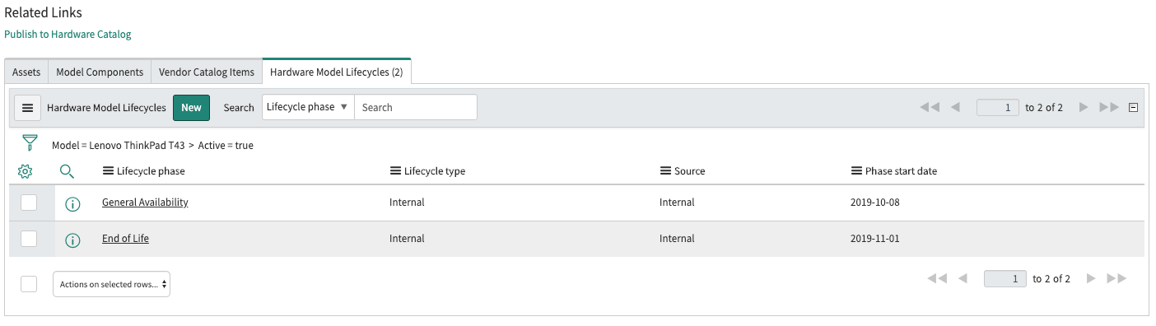Image resolution: width=1156 pixels, height=326 pixels.
Task: Select the General Availability row checkbox
Action: pyautogui.click(x=29, y=203)
